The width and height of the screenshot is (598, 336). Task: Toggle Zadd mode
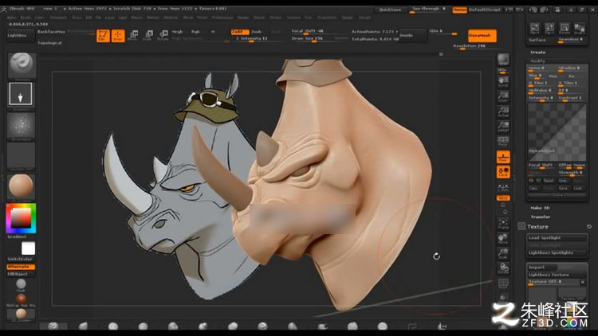pyautogui.click(x=240, y=32)
